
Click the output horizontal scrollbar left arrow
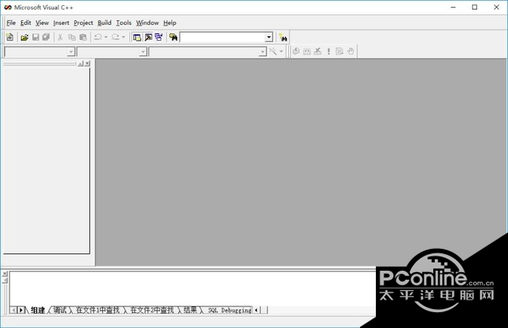click(x=256, y=310)
